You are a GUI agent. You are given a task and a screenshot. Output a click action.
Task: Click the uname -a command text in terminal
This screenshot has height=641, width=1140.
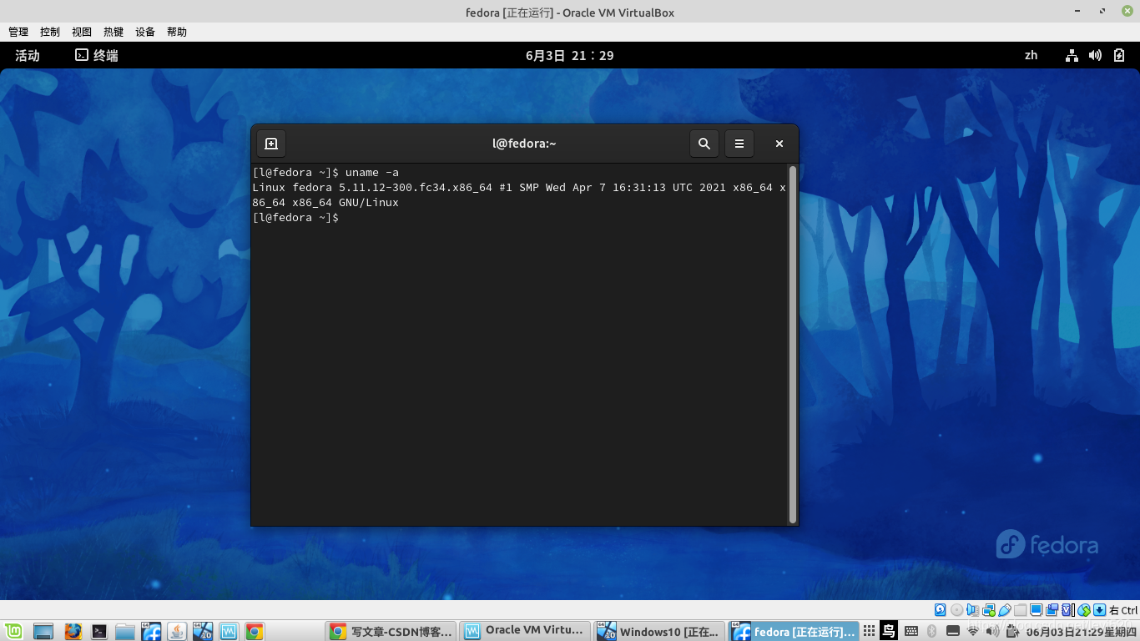(372, 173)
